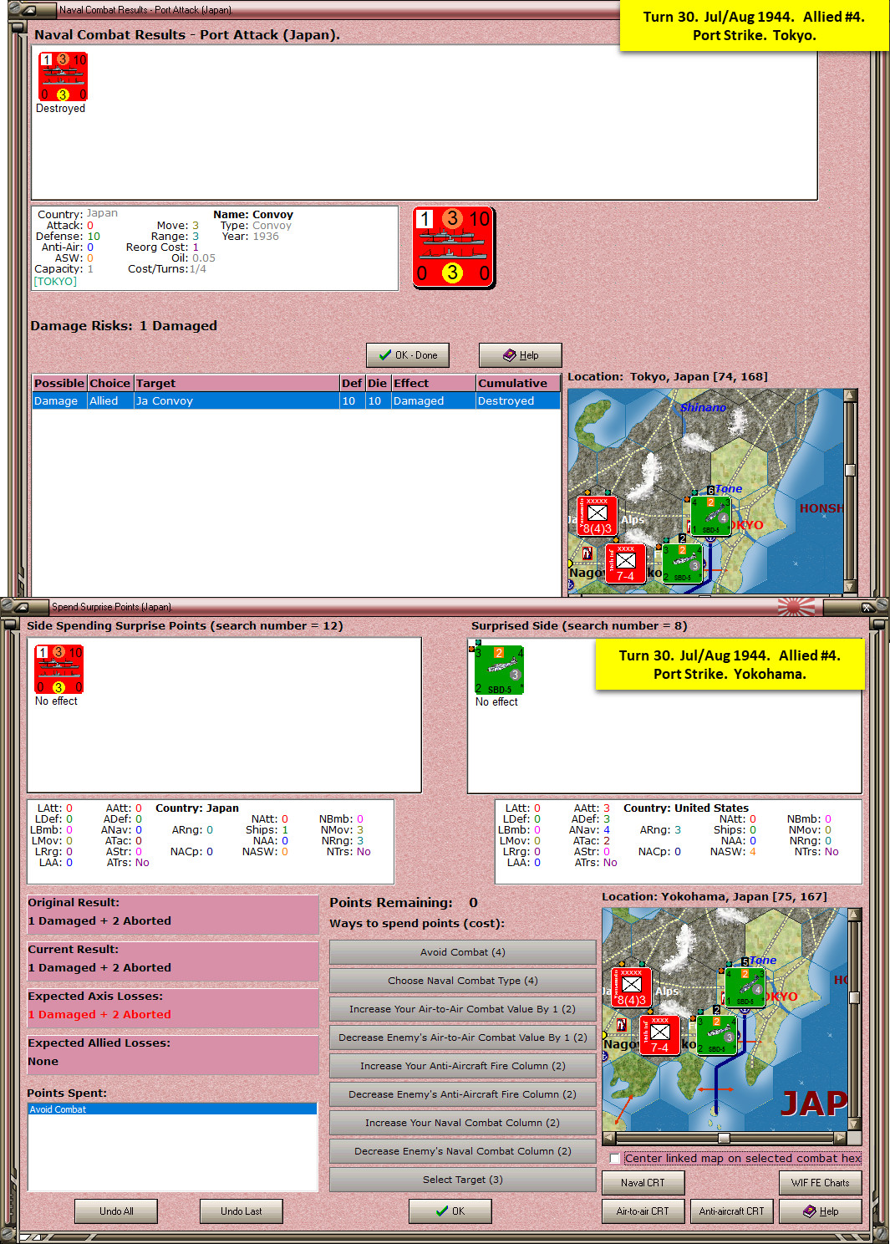Select the green SBD-5 aircraft counter marked No effect

tap(499, 670)
